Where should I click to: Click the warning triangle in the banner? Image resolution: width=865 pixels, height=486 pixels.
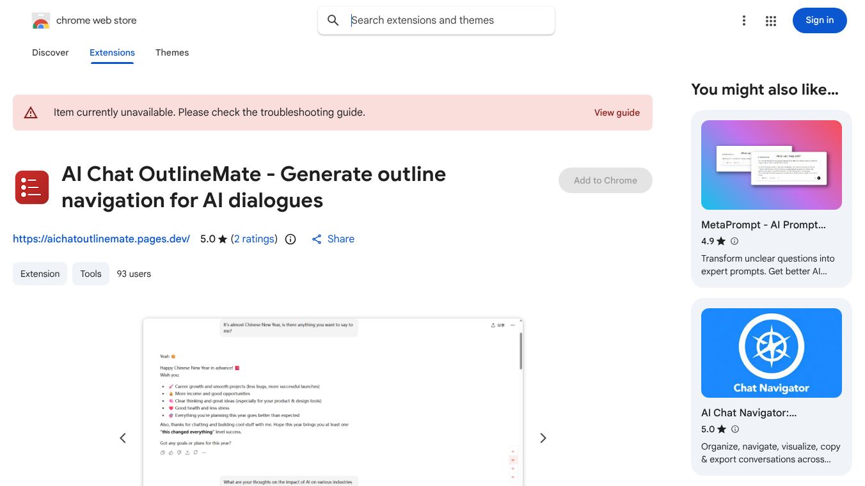31,112
